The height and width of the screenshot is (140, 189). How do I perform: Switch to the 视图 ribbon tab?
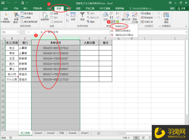click(x=78, y=9)
